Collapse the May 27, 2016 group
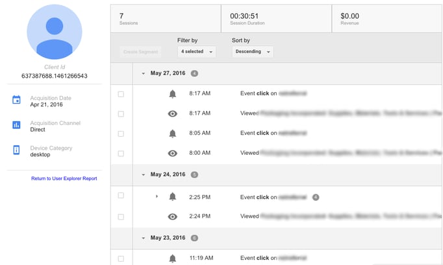The image size is (443, 265). pos(144,74)
